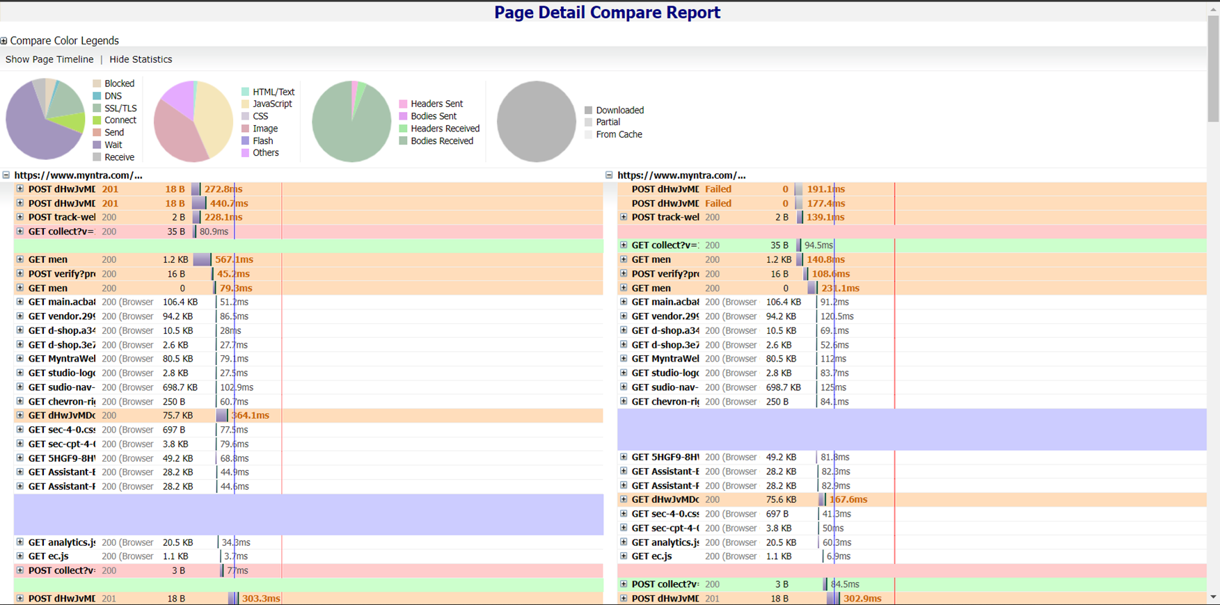The height and width of the screenshot is (605, 1220).
Task: Expand the GET men request taking 567.1ms
Action: [x=20, y=259]
